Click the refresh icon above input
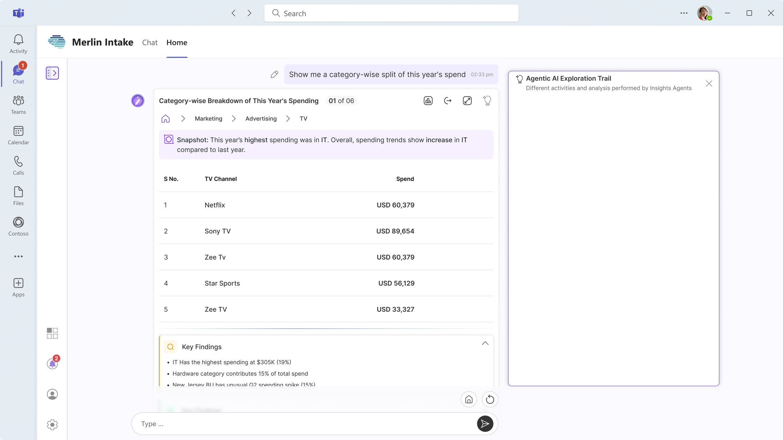 click(x=490, y=399)
